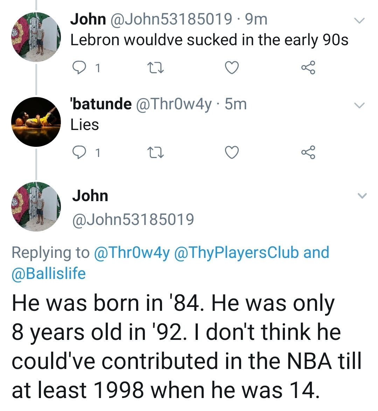This screenshot has width=378, height=411.
Task: Share John's first tweet
Action: (308, 68)
